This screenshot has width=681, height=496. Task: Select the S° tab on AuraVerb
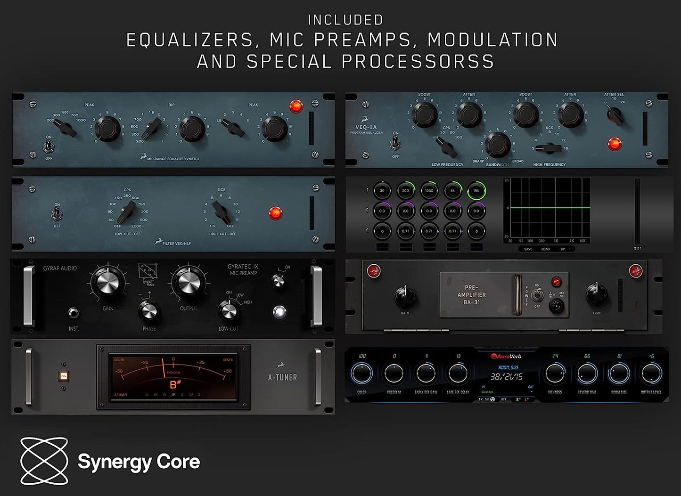point(518,399)
